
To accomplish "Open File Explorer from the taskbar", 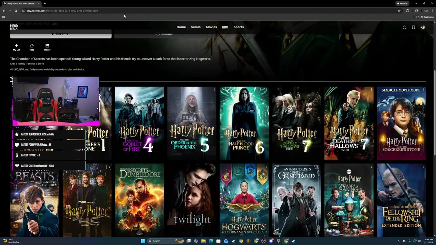I will [203, 241].
